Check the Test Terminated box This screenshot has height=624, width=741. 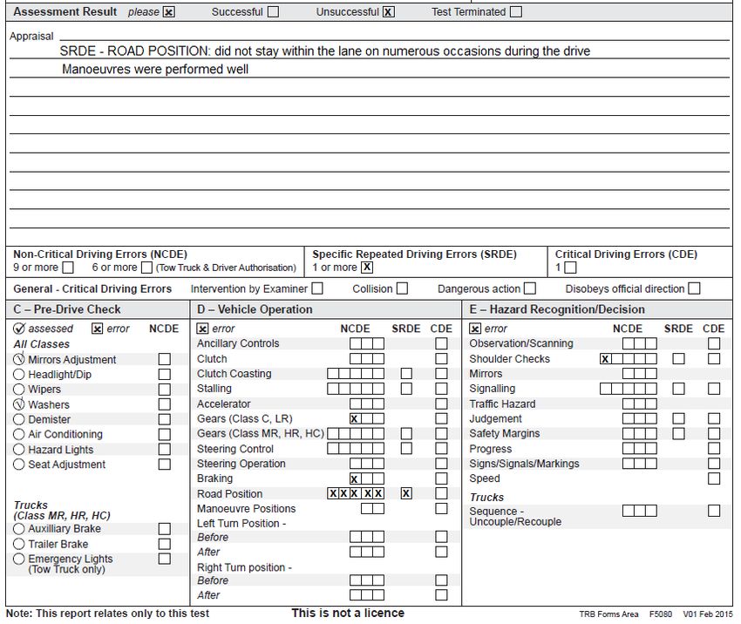coord(516,12)
